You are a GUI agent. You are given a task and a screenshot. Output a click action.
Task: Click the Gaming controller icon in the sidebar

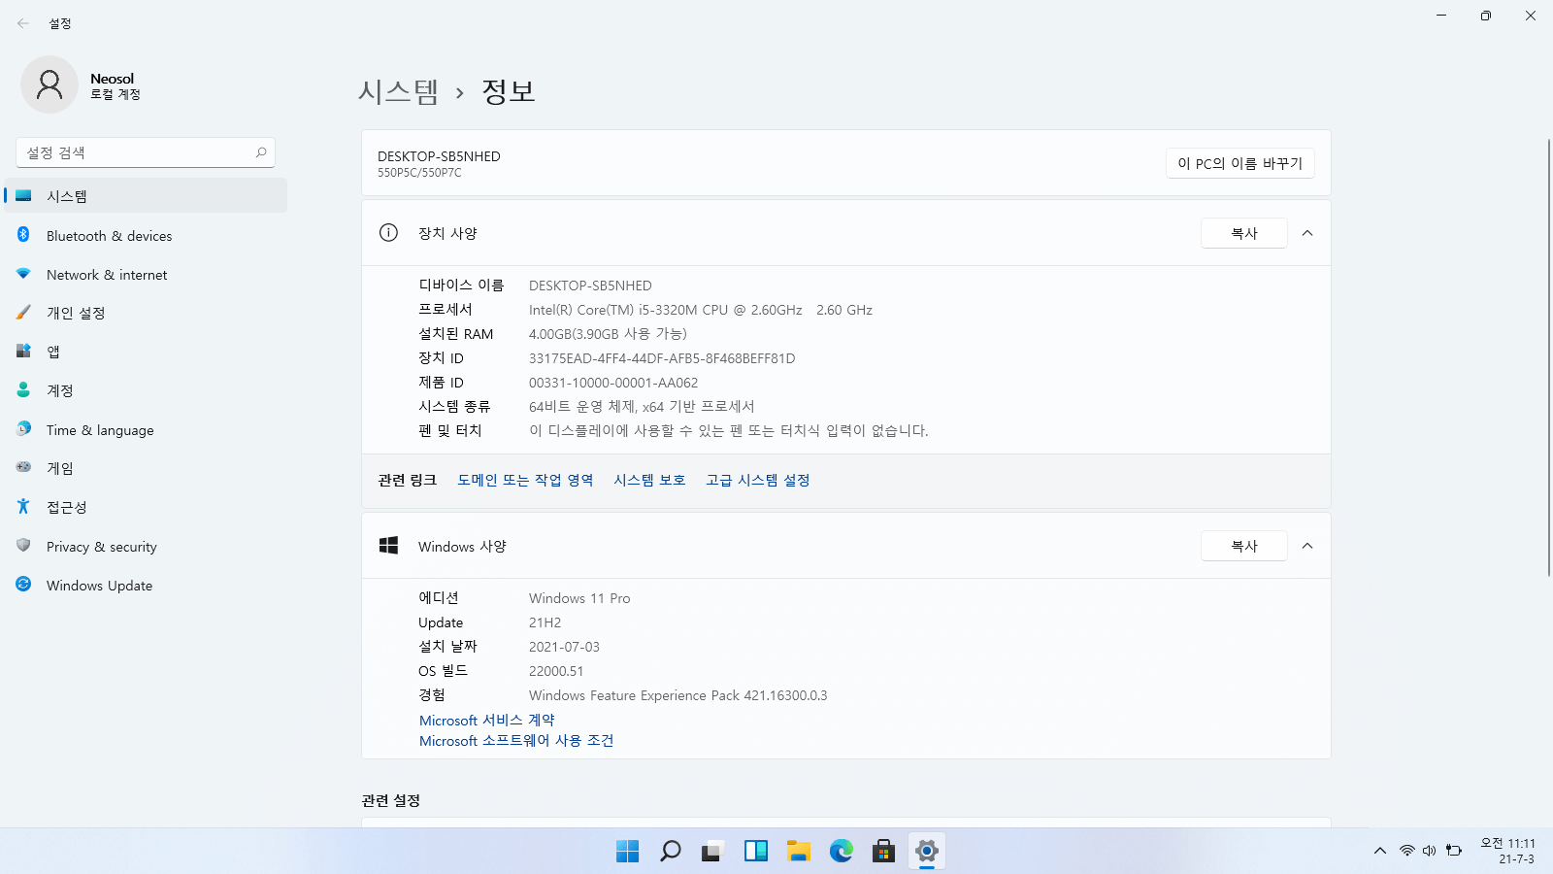click(23, 467)
